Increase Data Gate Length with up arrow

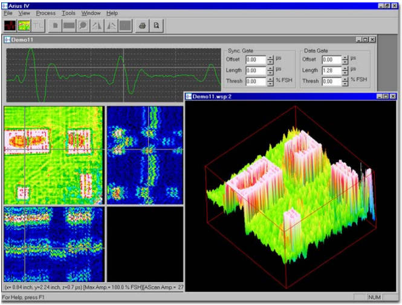(x=345, y=69)
